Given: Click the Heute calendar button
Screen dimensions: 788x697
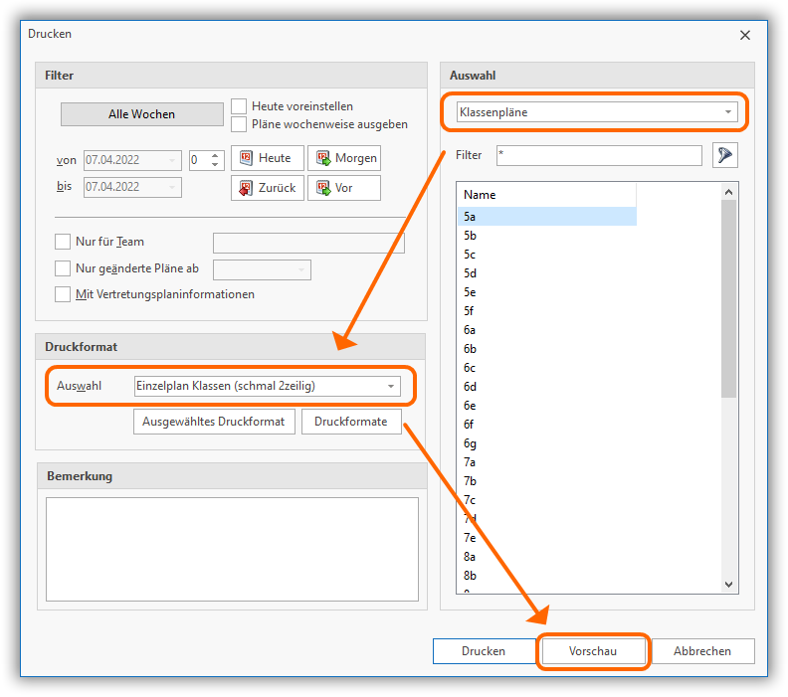Looking at the screenshot, I should click(x=266, y=158).
